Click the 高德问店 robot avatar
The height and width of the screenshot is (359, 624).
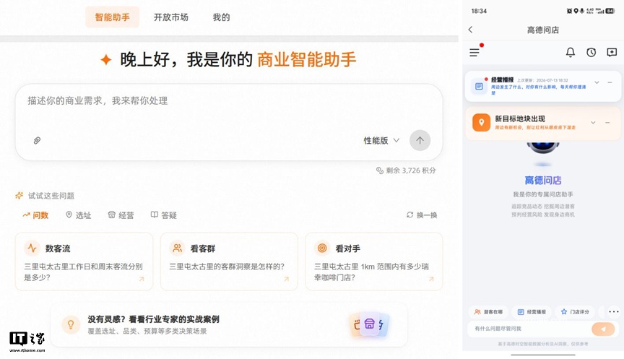[543, 149]
